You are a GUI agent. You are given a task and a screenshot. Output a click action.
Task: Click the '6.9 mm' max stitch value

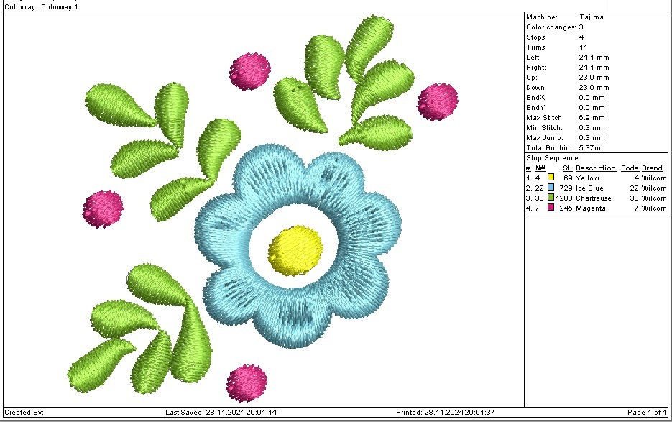click(x=592, y=117)
